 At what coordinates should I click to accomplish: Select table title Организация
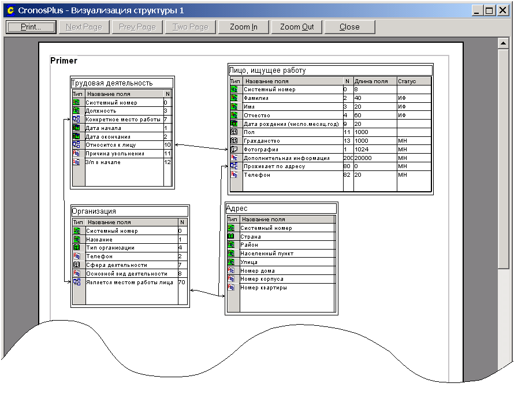point(94,211)
